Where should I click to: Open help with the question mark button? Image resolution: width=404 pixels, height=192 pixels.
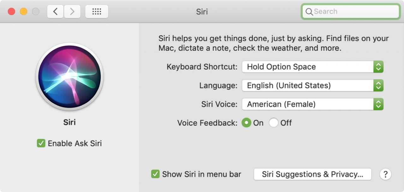[x=385, y=174]
